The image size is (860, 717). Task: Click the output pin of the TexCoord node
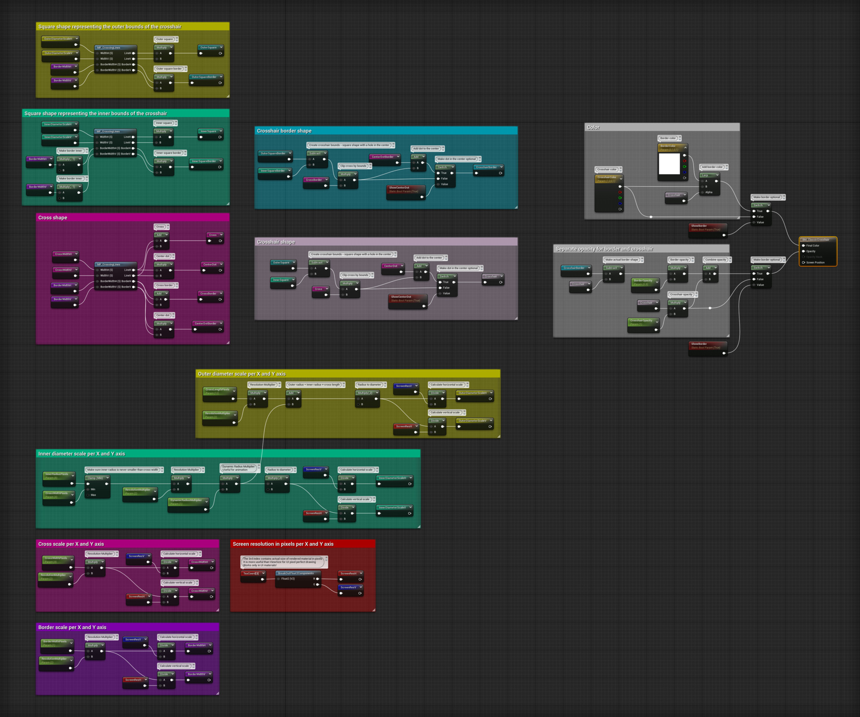coord(262,579)
